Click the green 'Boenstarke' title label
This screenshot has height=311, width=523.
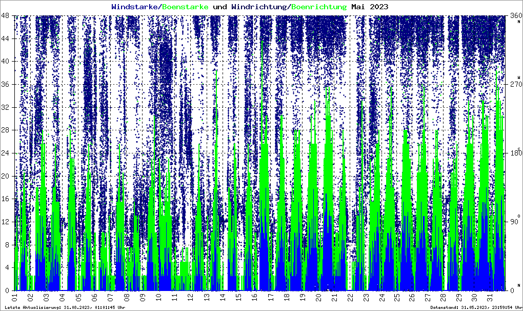pyautogui.click(x=185, y=7)
